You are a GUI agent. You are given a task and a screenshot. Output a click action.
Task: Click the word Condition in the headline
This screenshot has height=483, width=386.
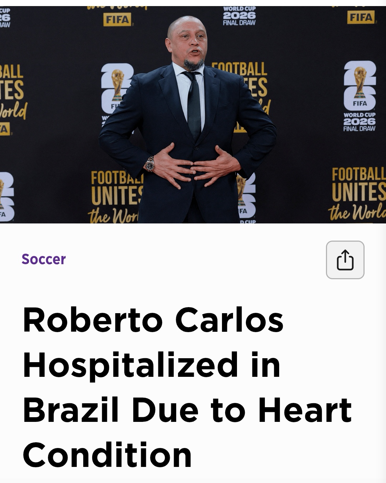tap(107, 455)
